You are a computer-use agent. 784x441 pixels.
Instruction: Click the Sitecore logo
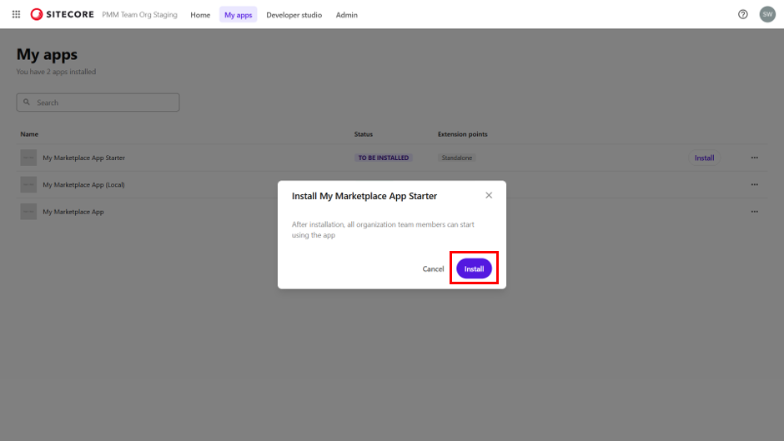coord(62,14)
